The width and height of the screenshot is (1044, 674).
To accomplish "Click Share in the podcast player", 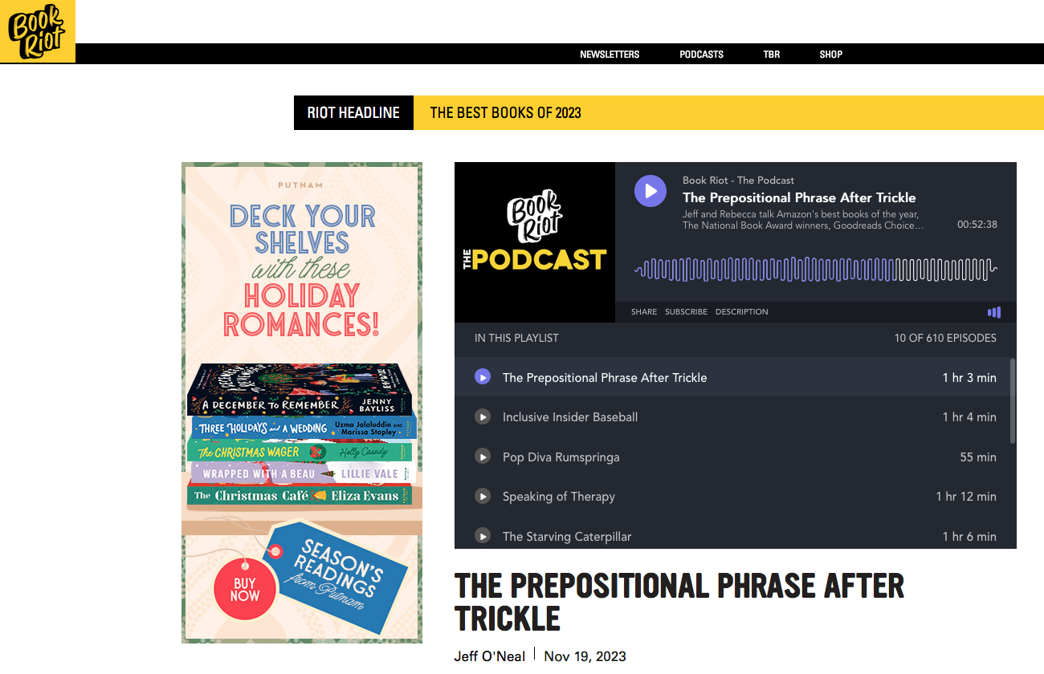I will [x=643, y=312].
